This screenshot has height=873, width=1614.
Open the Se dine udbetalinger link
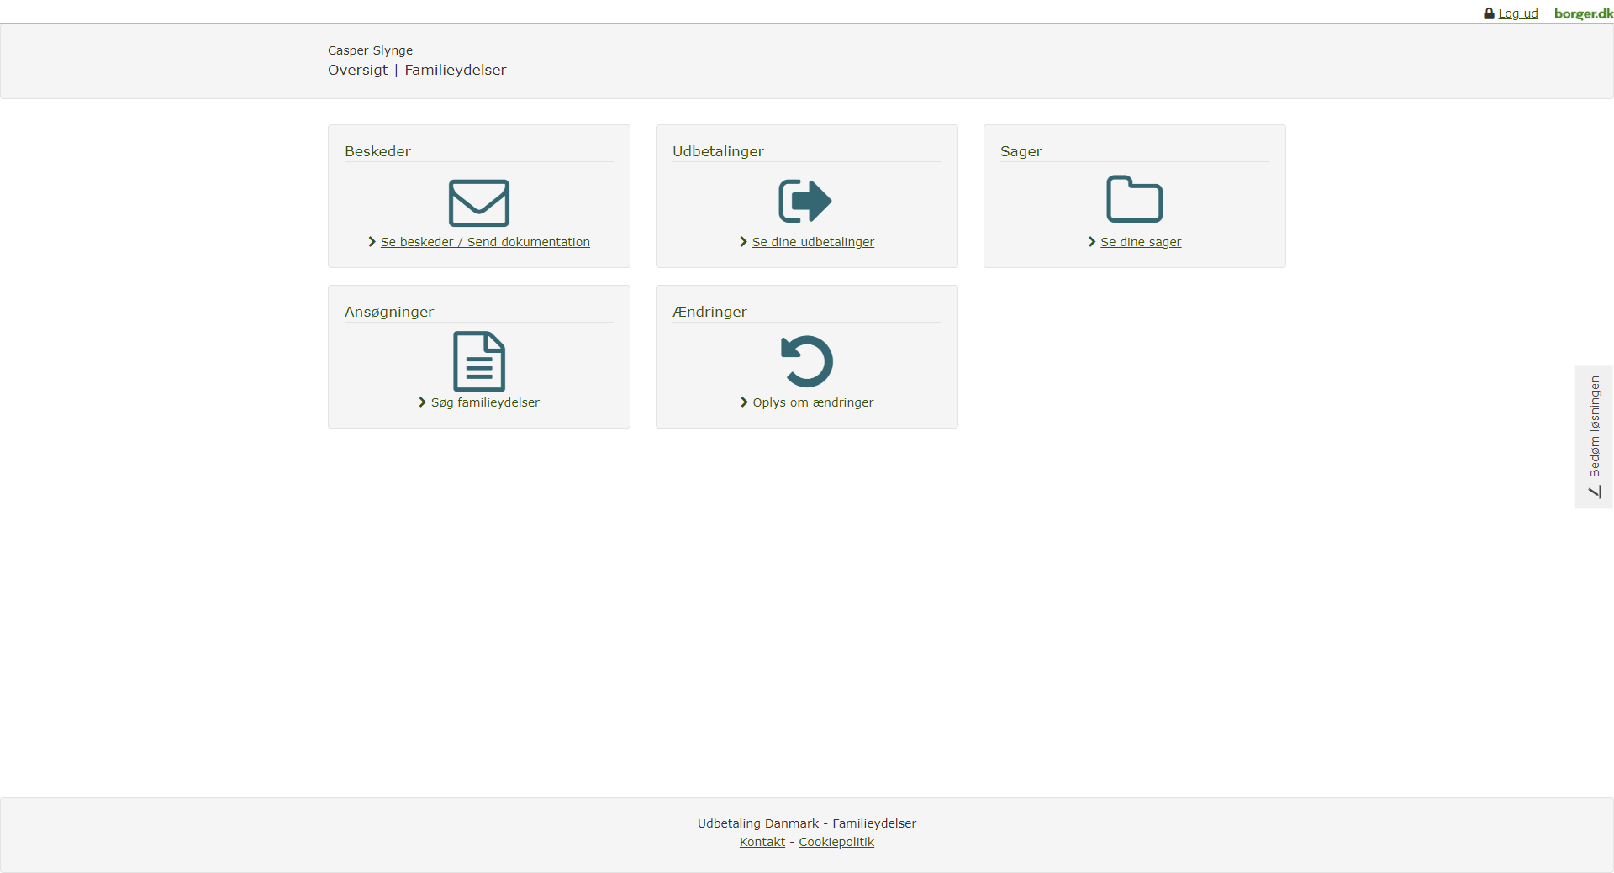coord(813,242)
